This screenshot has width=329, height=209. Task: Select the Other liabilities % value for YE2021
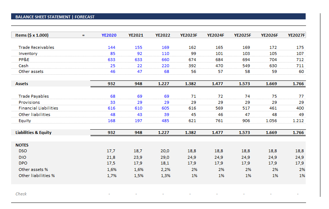point(139,176)
